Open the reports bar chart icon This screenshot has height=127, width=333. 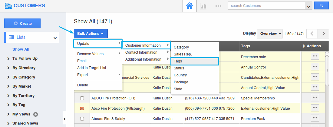203,6
